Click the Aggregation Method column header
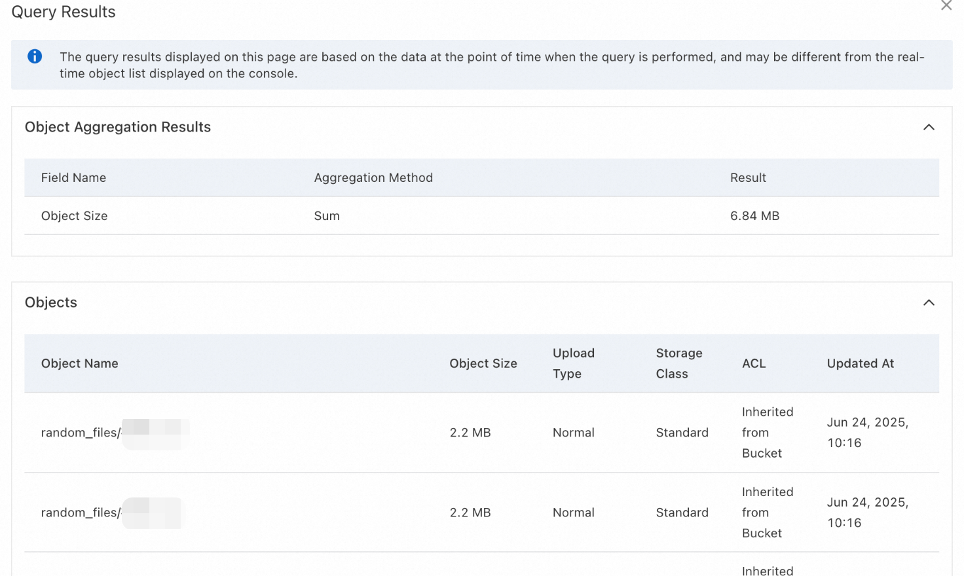Screen dimensions: 964x576 click(373, 177)
